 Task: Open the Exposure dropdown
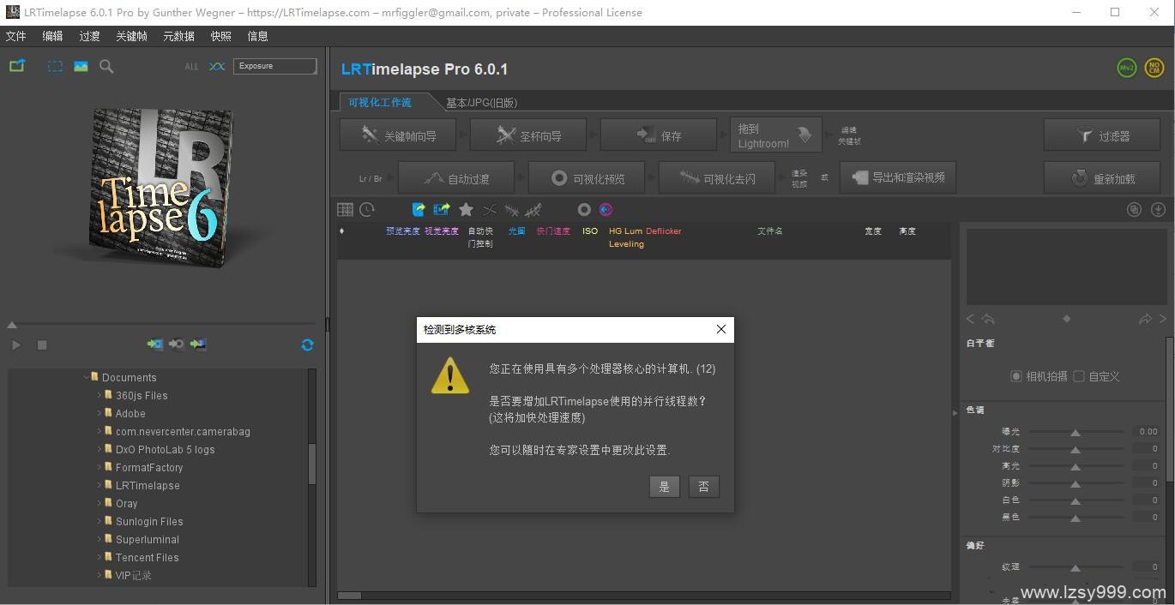coord(274,66)
